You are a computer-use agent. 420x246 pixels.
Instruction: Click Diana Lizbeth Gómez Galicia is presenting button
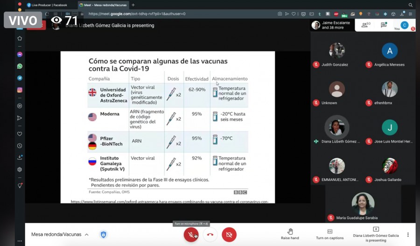[x=376, y=234]
